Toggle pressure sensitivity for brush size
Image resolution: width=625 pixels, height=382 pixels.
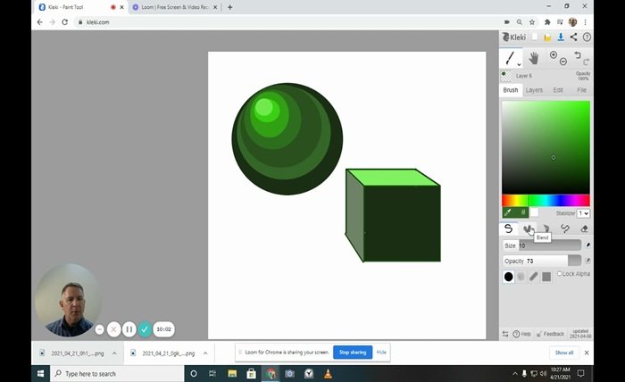pyautogui.click(x=587, y=245)
